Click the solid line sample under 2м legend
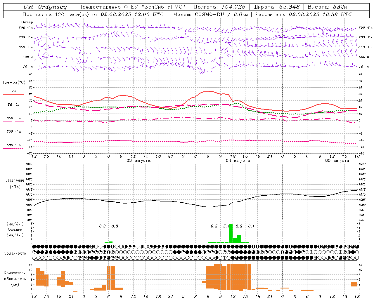 (13, 94)
